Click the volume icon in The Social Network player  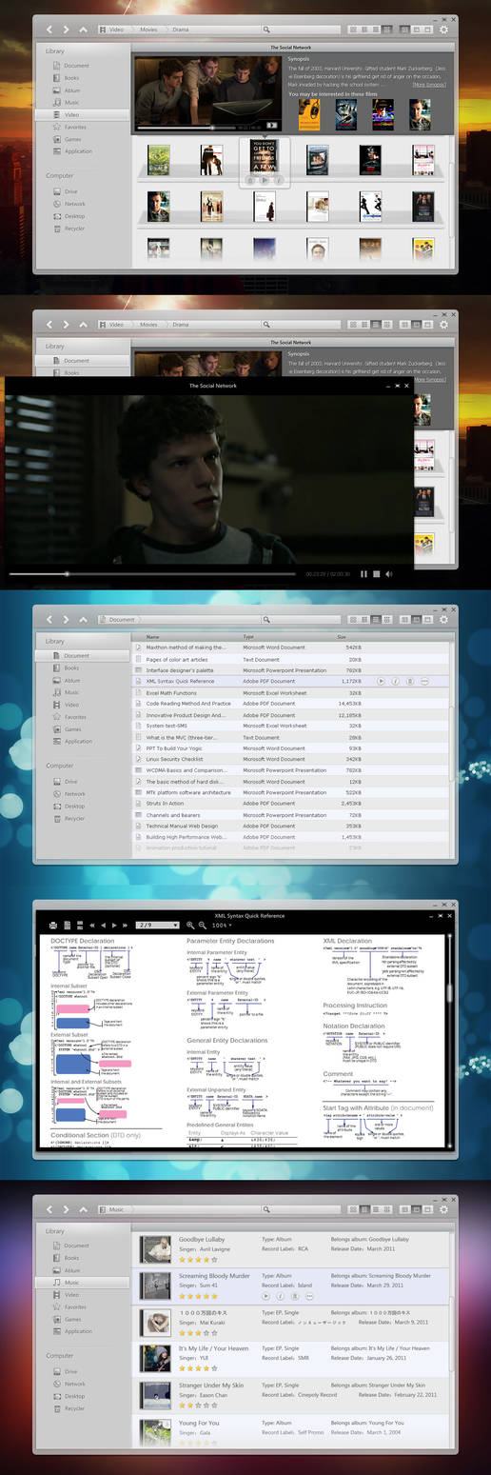coord(388,574)
